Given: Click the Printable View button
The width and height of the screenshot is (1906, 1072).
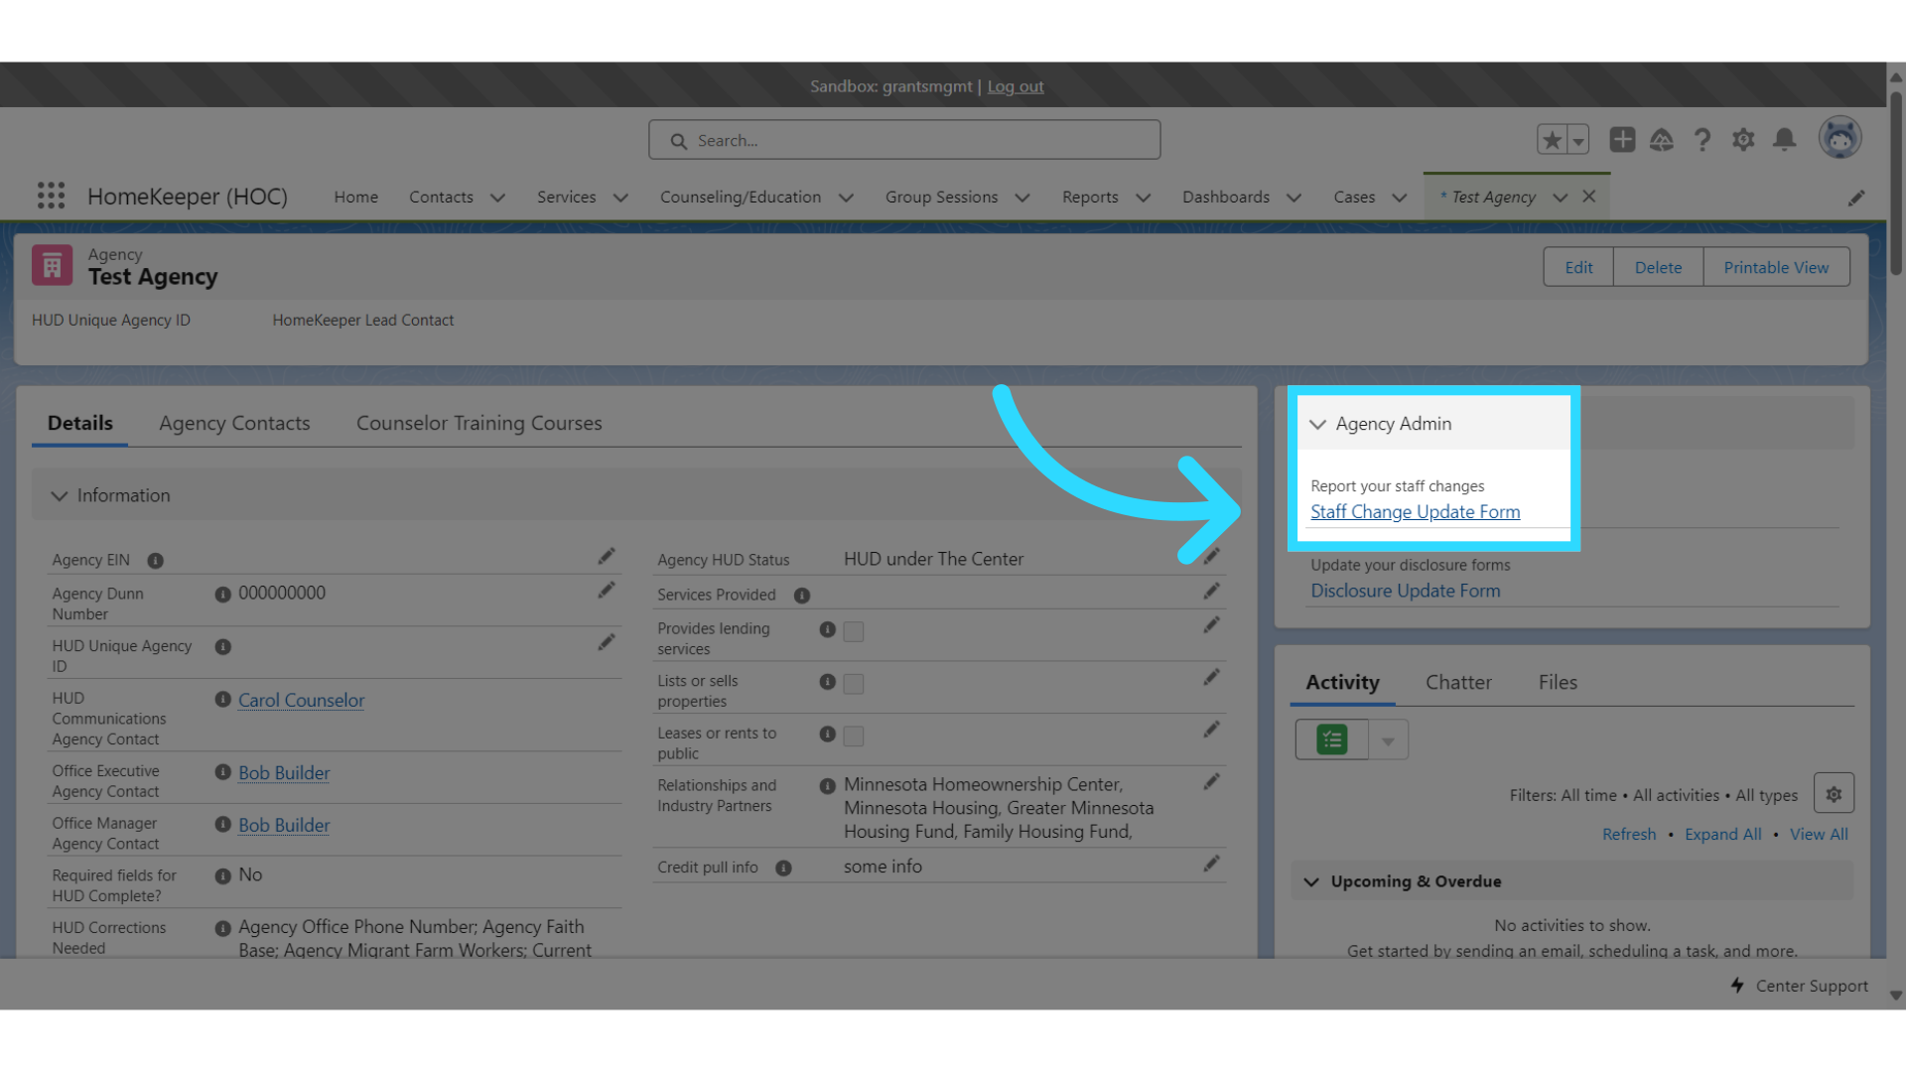Looking at the screenshot, I should [x=1775, y=267].
